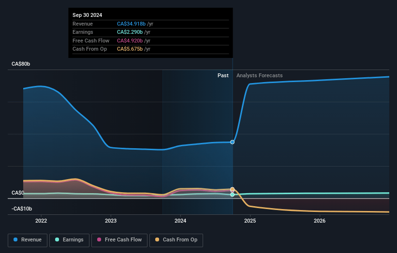Toggle the Cash From Op legend button
The height and width of the screenshot is (253, 397).
click(176, 240)
